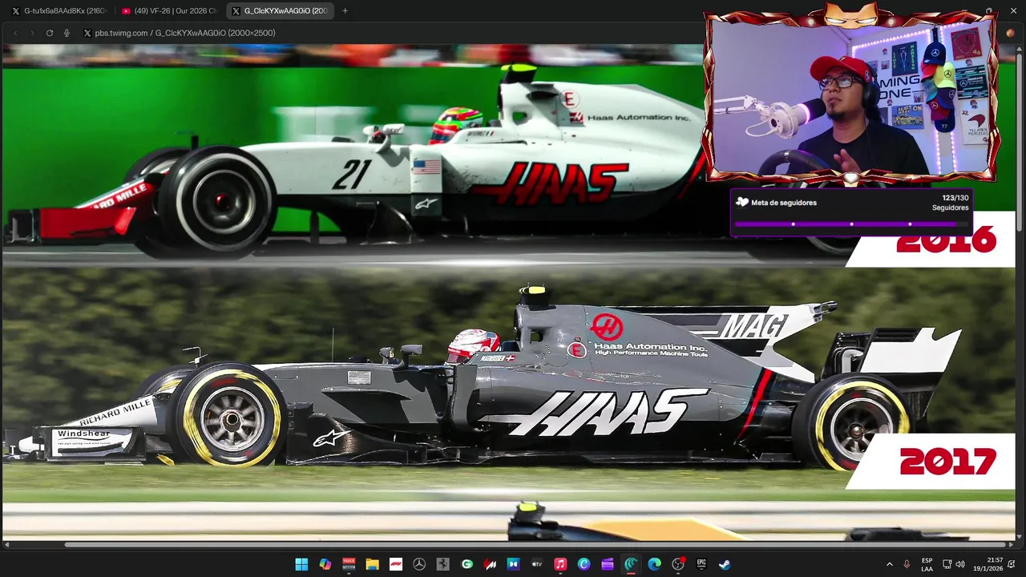Open the green G taskbar app
The width and height of the screenshot is (1026, 577).
coord(467,564)
